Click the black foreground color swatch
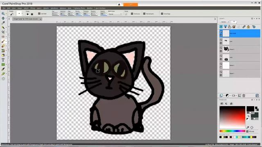Image resolution: width=262 pixels, height=147 pixels. [x=250, y=109]
